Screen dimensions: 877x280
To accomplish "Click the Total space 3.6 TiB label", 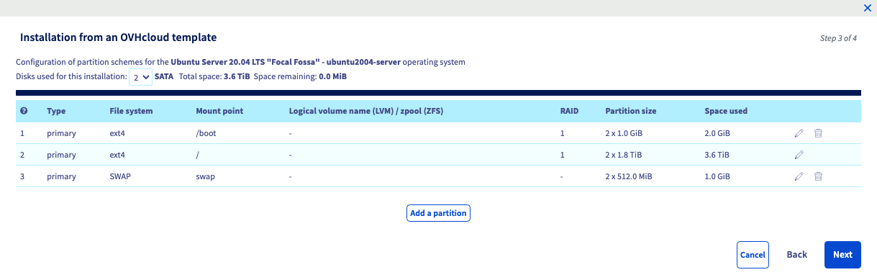I will tap(214, 76).
